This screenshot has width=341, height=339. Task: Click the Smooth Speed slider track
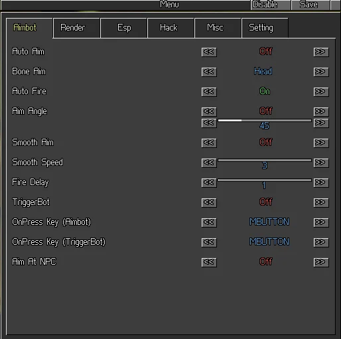(265, 160)
